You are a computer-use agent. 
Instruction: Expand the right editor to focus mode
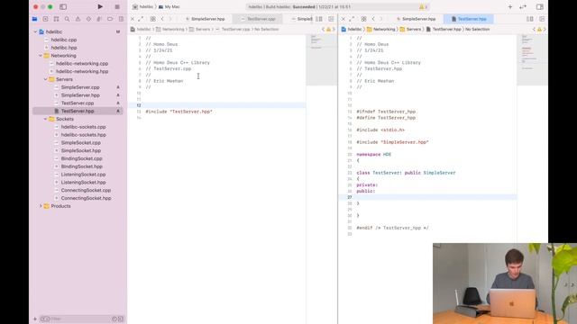point(352,19)
